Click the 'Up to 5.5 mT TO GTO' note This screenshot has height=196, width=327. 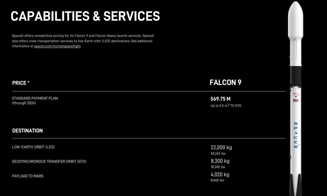226,106
